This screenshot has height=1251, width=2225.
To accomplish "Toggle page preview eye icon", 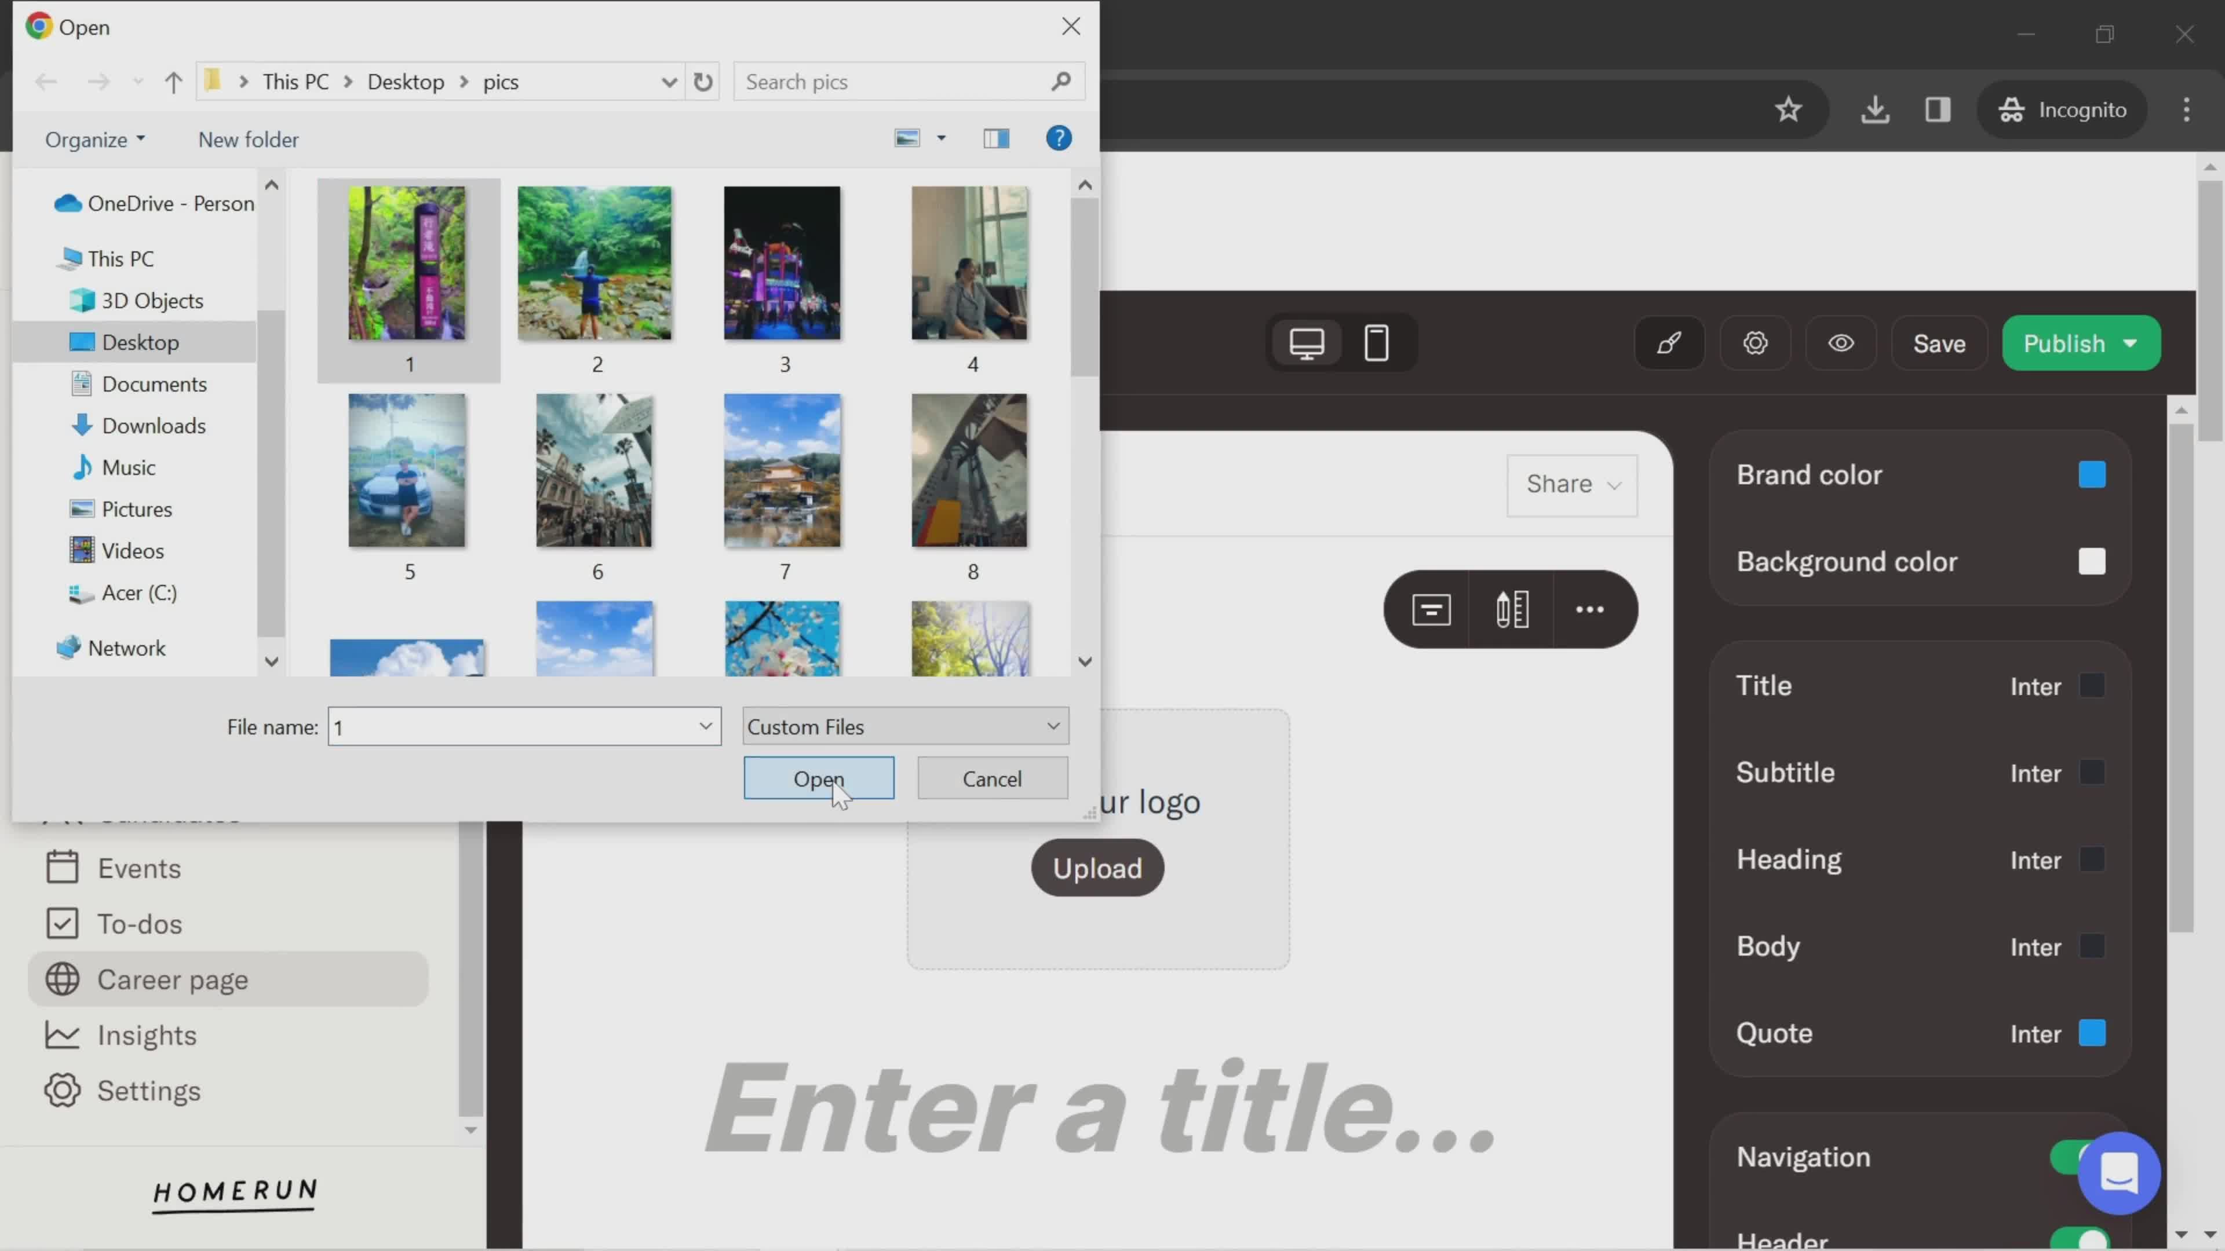I will [x=1841, y=343].
